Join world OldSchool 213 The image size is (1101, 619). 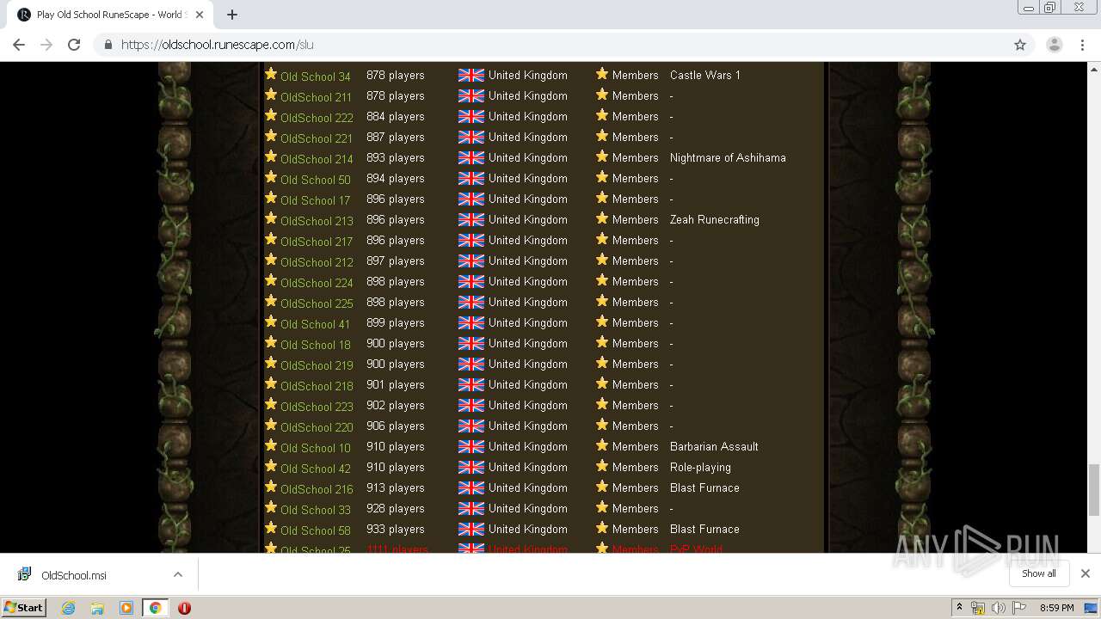(317, 220)
